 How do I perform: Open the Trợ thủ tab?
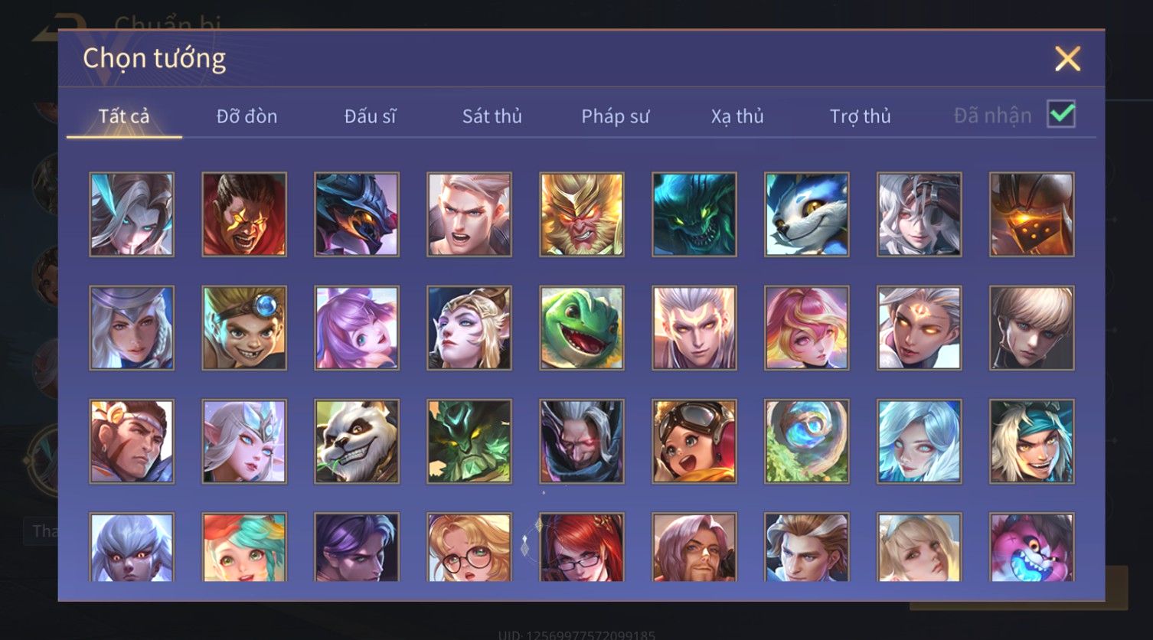click(x=861, y=116)
